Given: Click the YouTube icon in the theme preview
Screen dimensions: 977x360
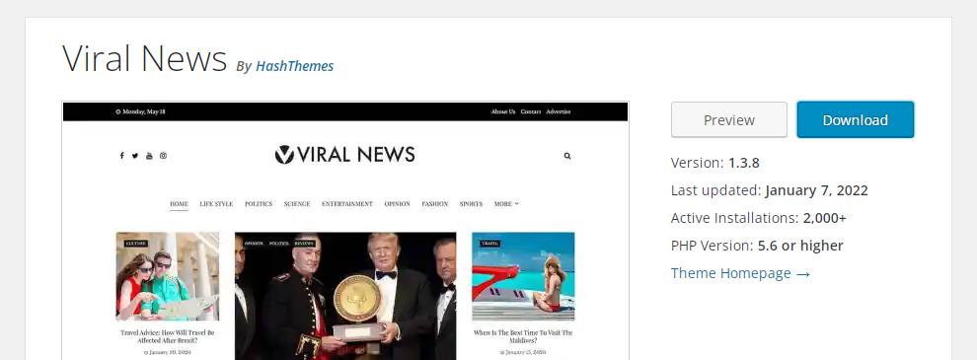Looking at the screenshot, I should pyautogui.click(x=149, y=156).
